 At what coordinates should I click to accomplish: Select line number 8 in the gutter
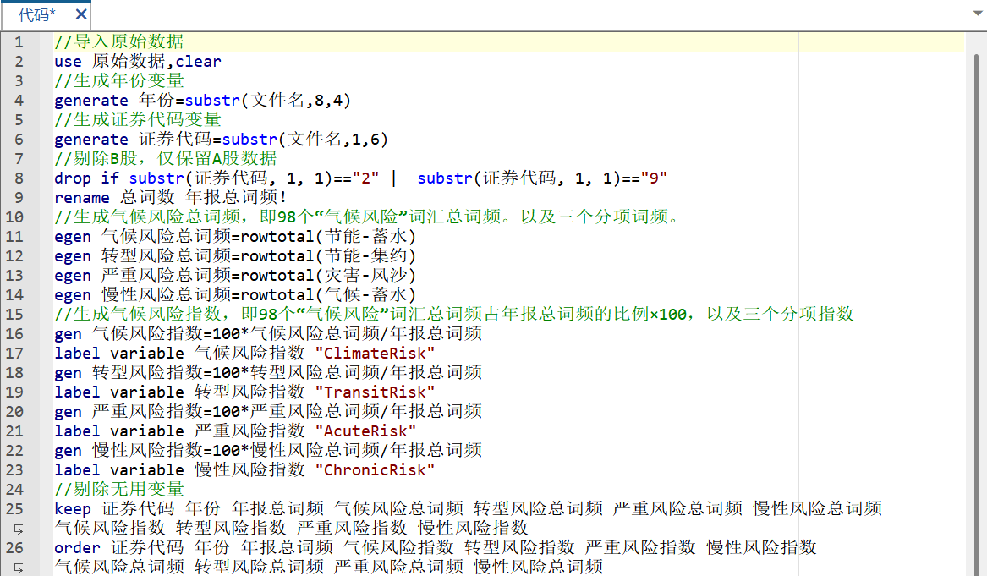[x=19, y=178]
